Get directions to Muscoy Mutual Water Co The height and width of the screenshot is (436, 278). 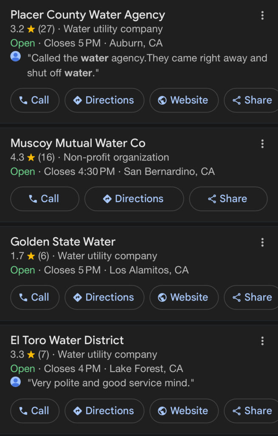click(134, 199)
